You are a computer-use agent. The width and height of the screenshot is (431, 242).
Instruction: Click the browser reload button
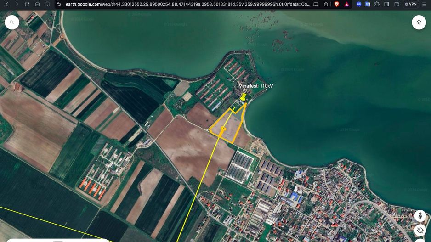click(27, 4)
